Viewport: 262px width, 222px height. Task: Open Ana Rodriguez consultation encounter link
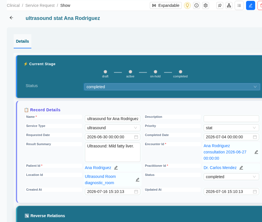(225, 152)
